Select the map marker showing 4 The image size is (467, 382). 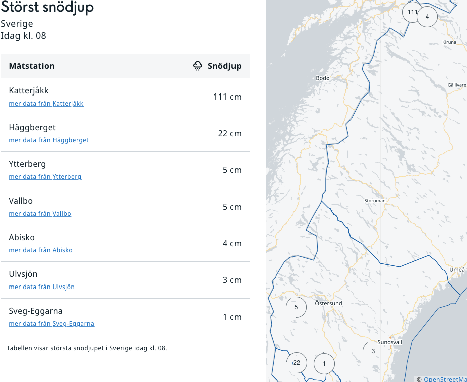427,17
